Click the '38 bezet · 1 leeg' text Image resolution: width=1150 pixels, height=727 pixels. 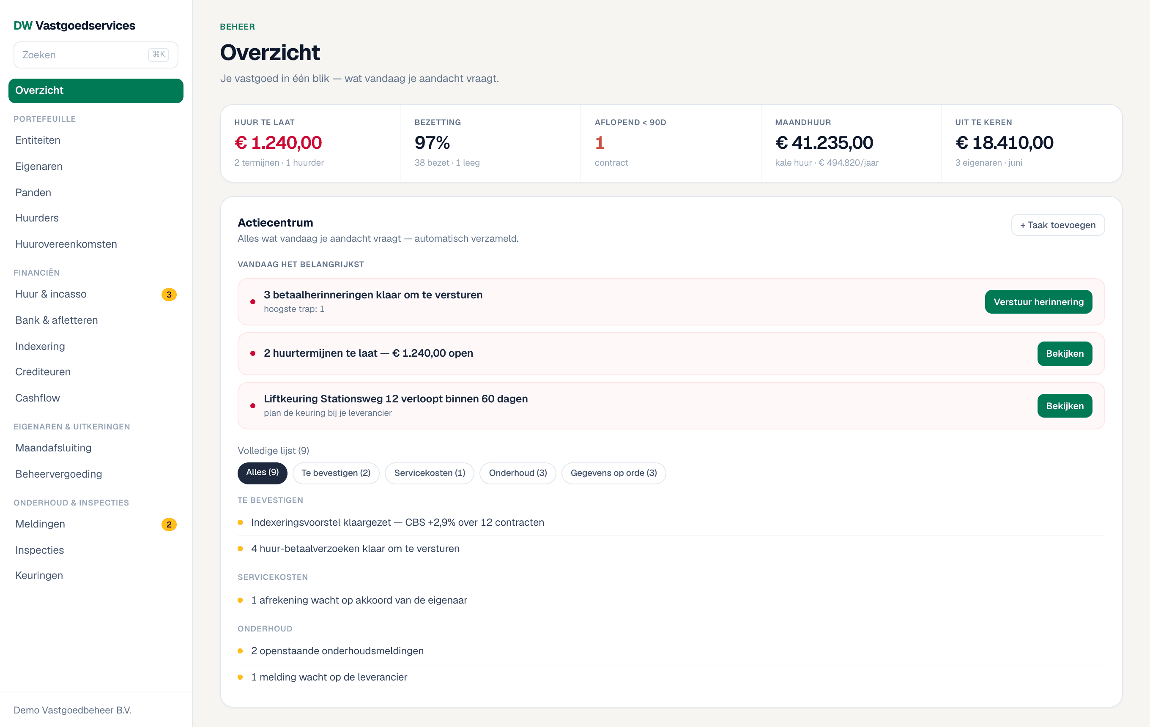tap(447, 163)
